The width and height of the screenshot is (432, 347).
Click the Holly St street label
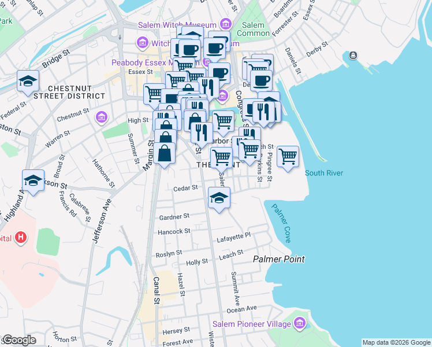(x=197, y=262)
